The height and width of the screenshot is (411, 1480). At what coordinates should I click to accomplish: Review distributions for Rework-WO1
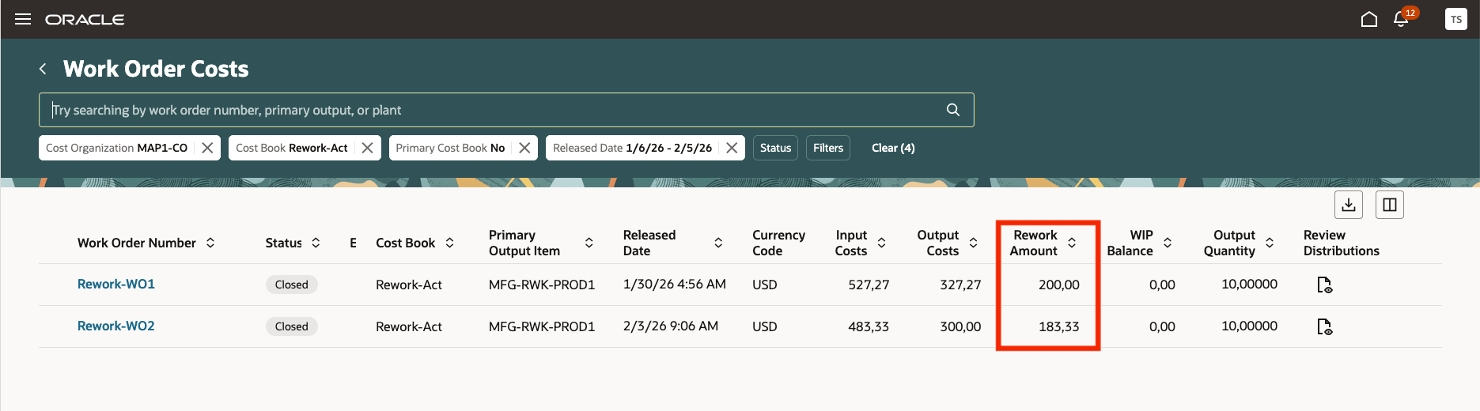pos(1324,285)
